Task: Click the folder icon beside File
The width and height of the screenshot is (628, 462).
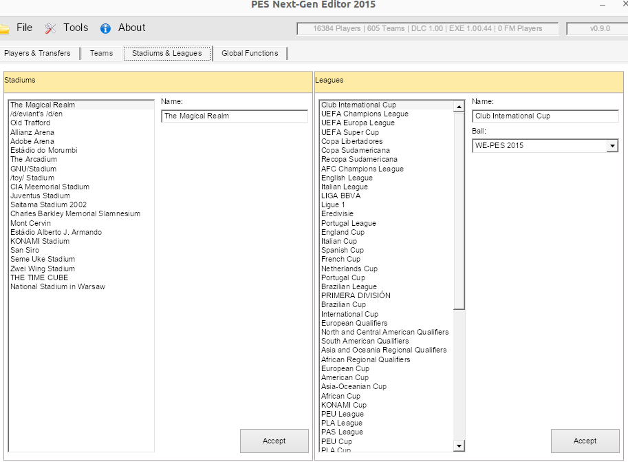Action: point(4,30)
